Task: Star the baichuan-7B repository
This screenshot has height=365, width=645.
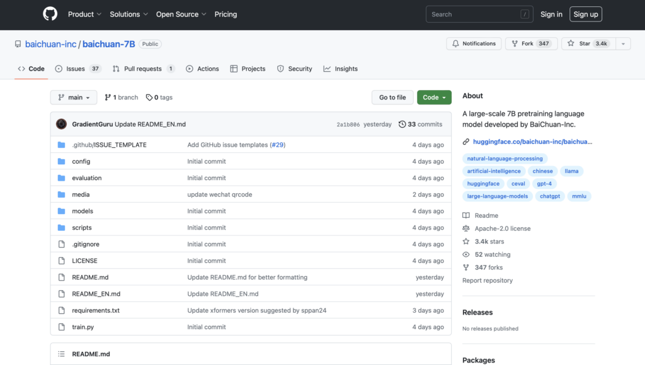Action: pyautogui.click(x=588, y=43)
